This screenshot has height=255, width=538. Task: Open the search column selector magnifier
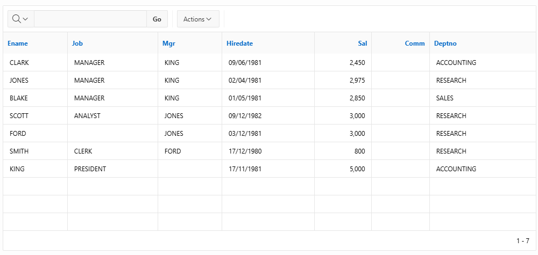tap(20, 19)
